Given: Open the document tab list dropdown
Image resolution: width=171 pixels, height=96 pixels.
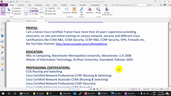Looking at the screenshot, I should point(170,20).
